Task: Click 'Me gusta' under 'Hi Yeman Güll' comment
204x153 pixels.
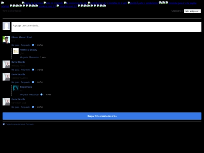Action: 15,107
